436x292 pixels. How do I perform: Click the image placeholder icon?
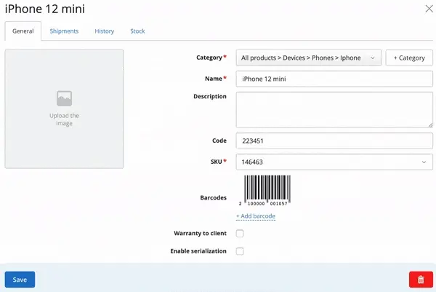(64, 98)
